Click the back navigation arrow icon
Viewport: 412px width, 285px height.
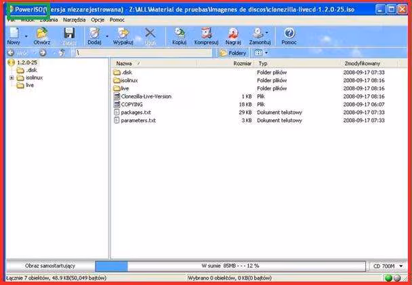11,53
